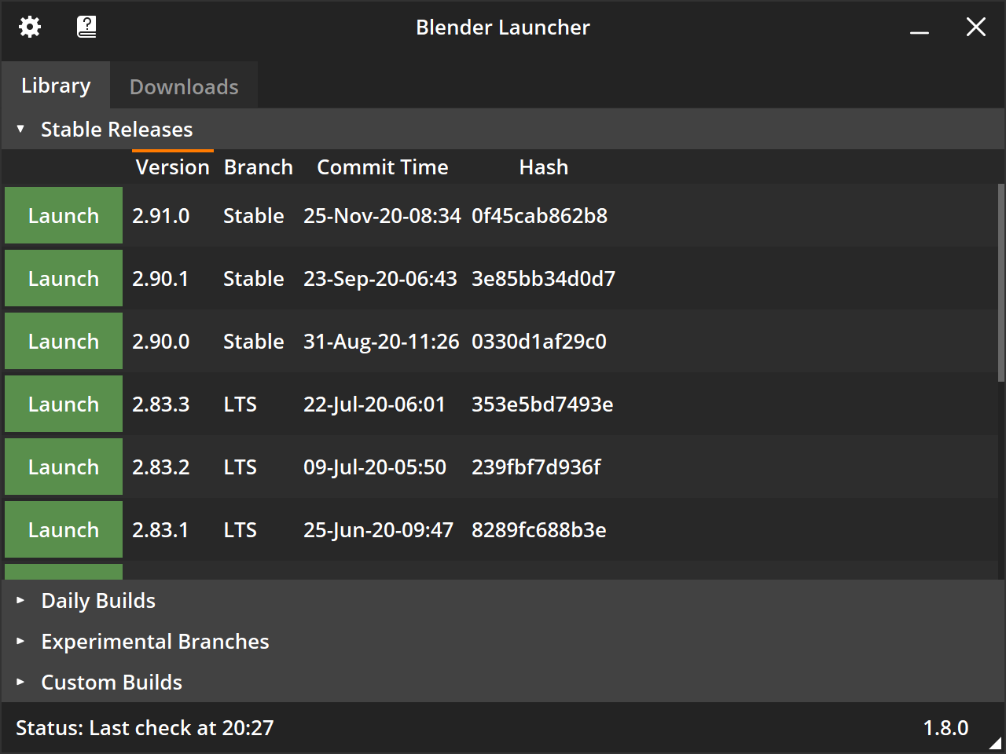The height and width of the screenshot is (754, 1006).
Task: Select hash 0f45cab862b8
Action: (539, 216)
